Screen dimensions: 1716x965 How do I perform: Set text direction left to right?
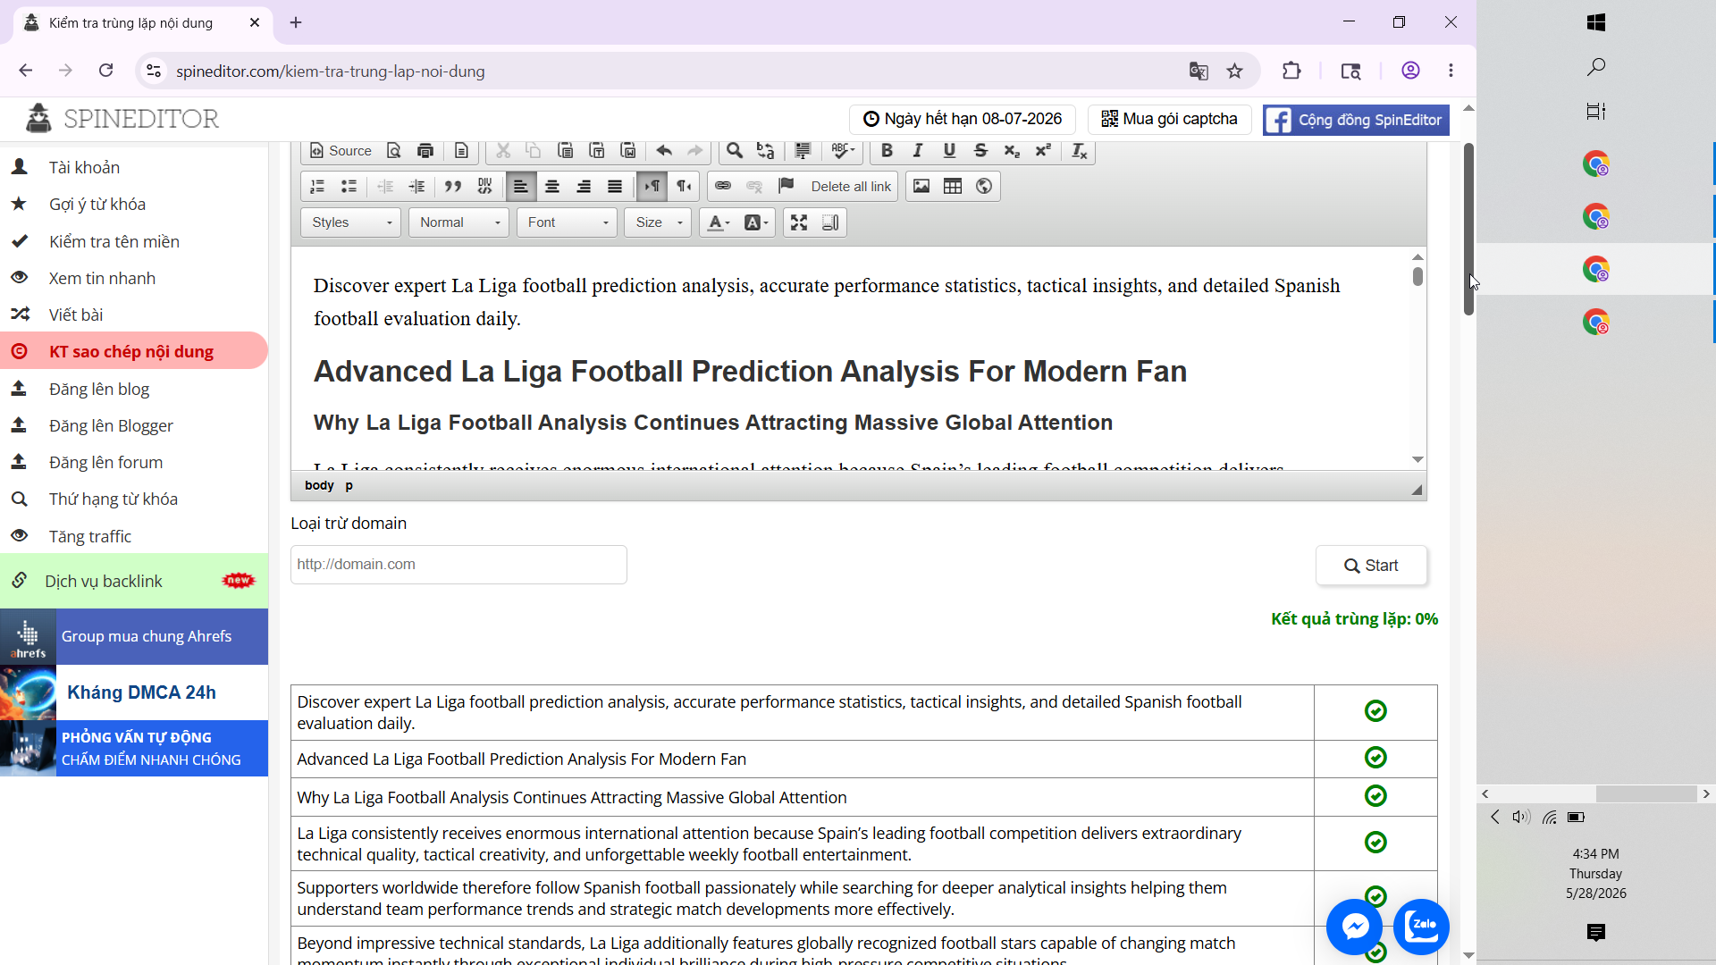tap(652, 187)
